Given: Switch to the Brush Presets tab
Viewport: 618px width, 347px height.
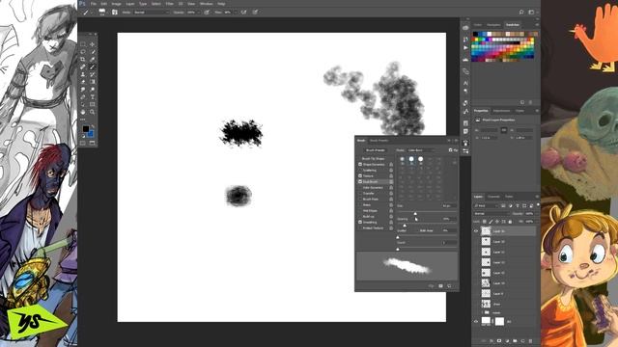Looking at the screenshot, I should (x=379, y=141).
